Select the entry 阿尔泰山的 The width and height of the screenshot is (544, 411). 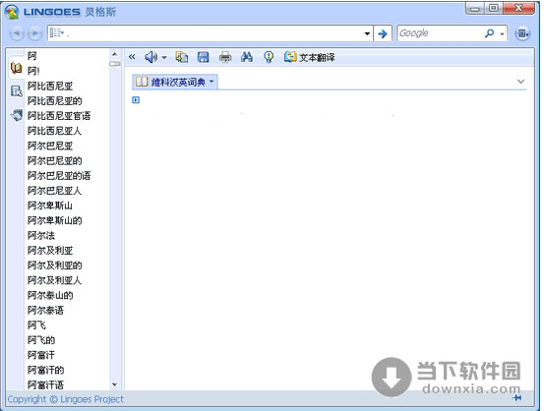tap(50, 295)
